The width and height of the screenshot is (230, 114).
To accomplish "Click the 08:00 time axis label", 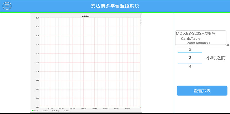I will point(72,109).
